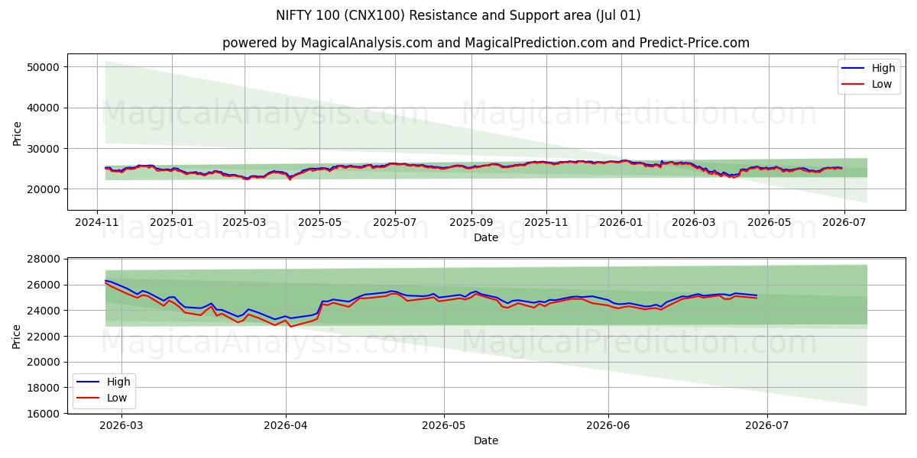Screen dimensions: 917x458
Task: Click the lower chart y-axis label 18000
Action: [x=45, y=388]
